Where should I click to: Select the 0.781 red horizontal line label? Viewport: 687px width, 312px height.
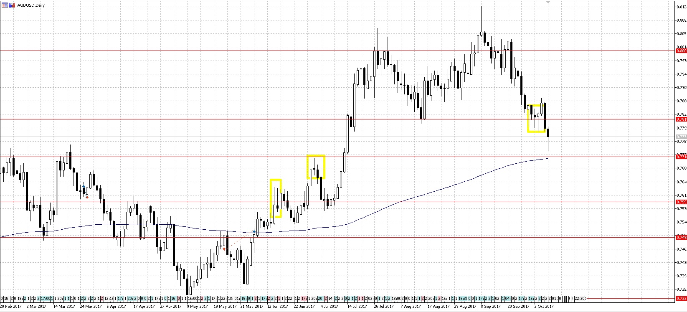click(x=681, y=119)
